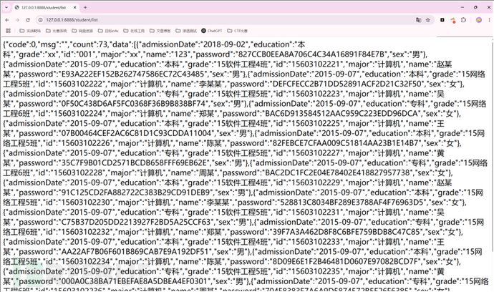Click password 82FEBCE7CFAA009C51814AA23B1E14B7
This screenshot has width=494, height=292.
click(345, 143)
